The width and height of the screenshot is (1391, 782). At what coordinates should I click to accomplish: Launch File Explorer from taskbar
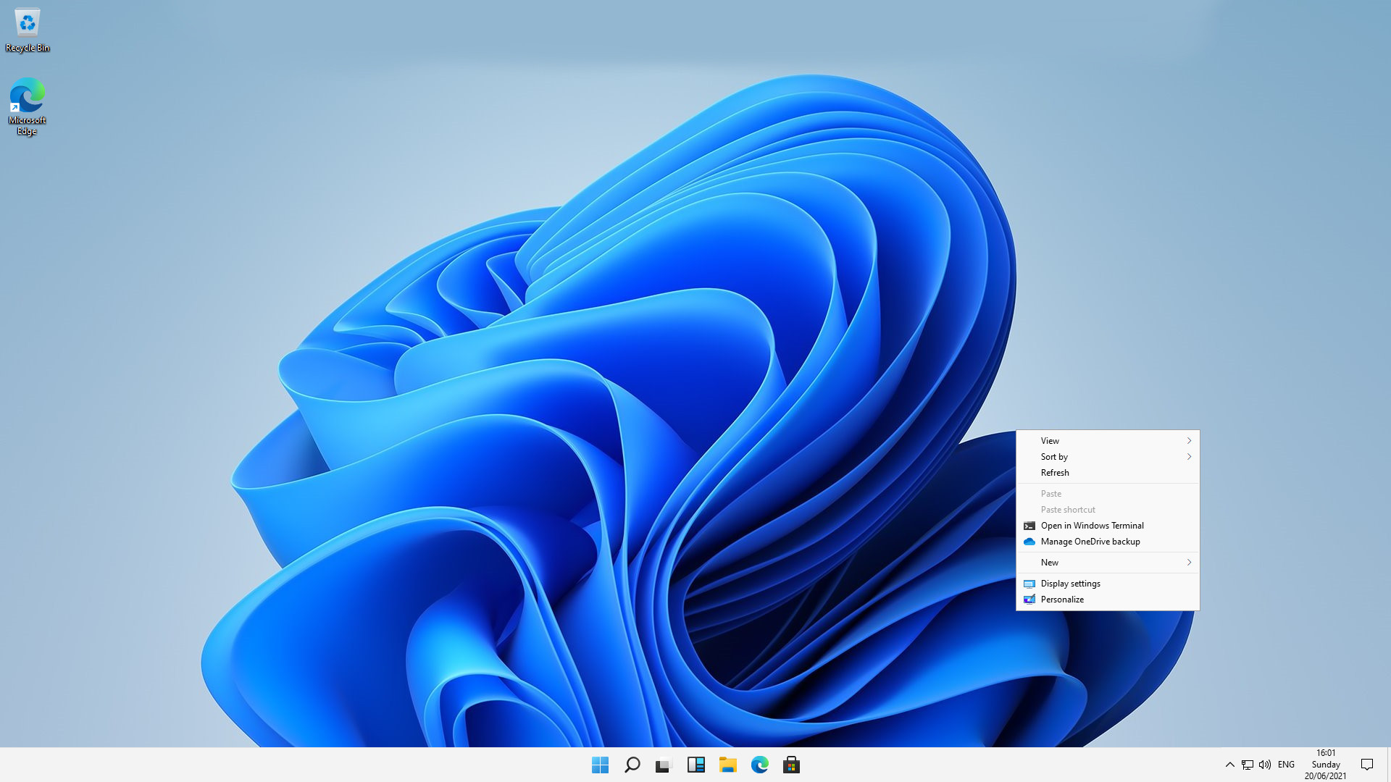(x=727, y=765)
